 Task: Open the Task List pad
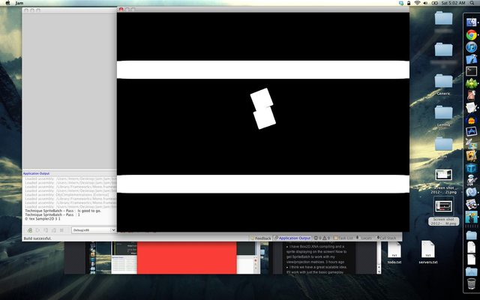point(343,238)
